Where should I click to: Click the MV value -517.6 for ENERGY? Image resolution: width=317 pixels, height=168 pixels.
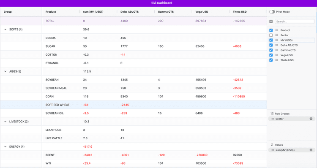pos(87,146)
